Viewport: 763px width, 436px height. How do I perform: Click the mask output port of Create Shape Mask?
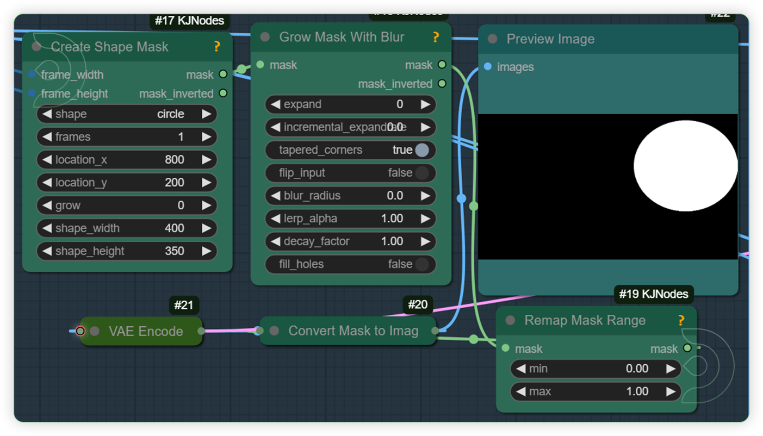click(223, 74)
